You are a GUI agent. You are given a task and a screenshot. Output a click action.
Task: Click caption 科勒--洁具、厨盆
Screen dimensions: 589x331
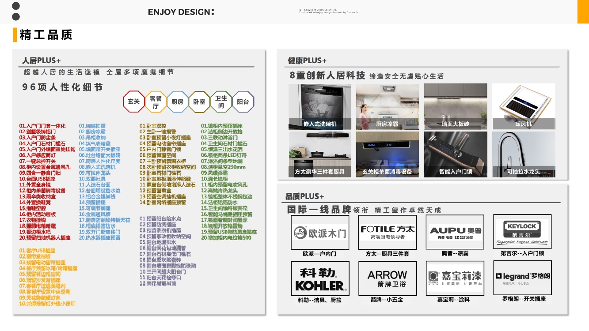(319, 300)
